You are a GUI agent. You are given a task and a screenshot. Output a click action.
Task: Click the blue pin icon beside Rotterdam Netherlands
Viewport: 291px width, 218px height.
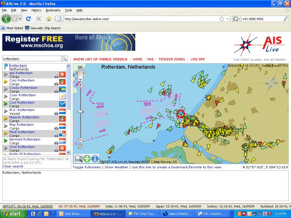click(6, 66)
